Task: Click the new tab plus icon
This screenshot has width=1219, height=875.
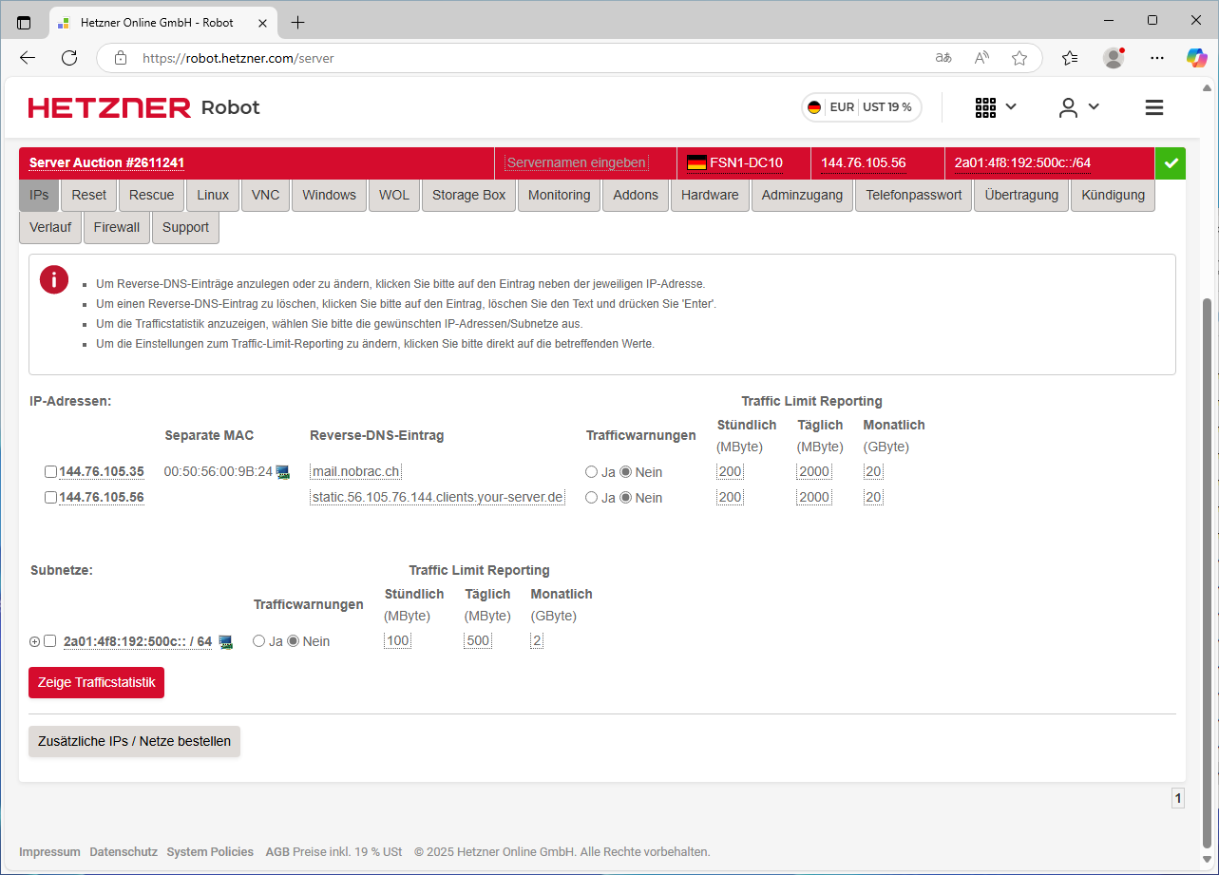Action: (x=297, y=22)
